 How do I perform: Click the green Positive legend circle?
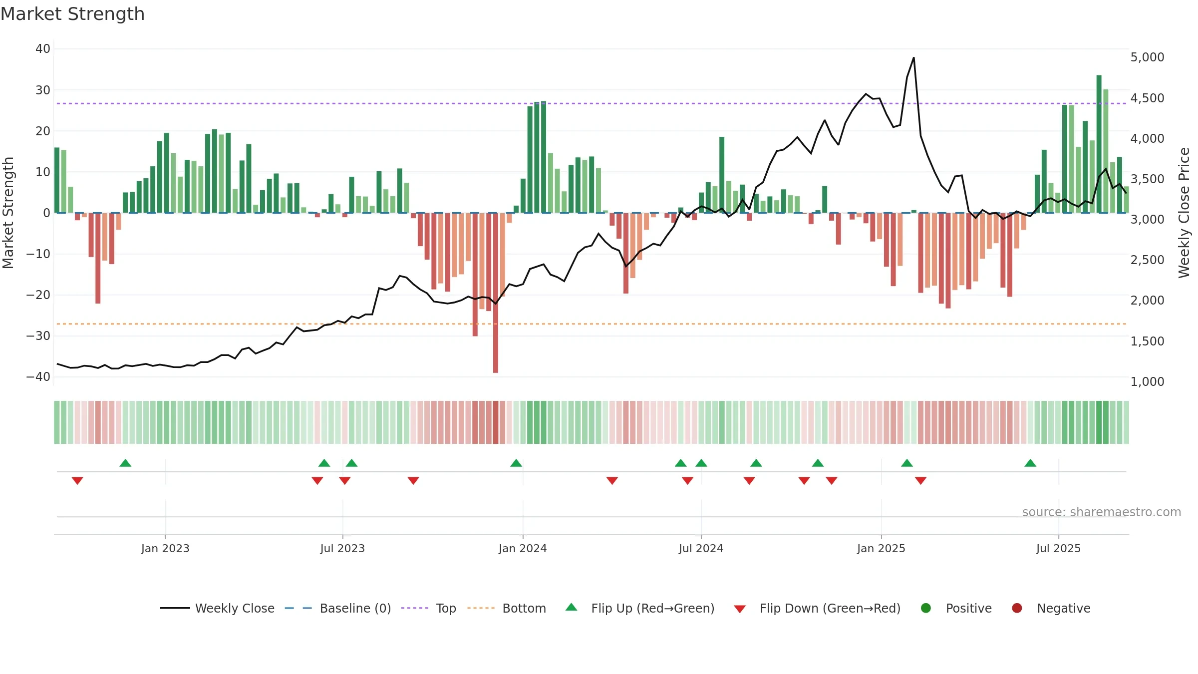click(926, 608)
